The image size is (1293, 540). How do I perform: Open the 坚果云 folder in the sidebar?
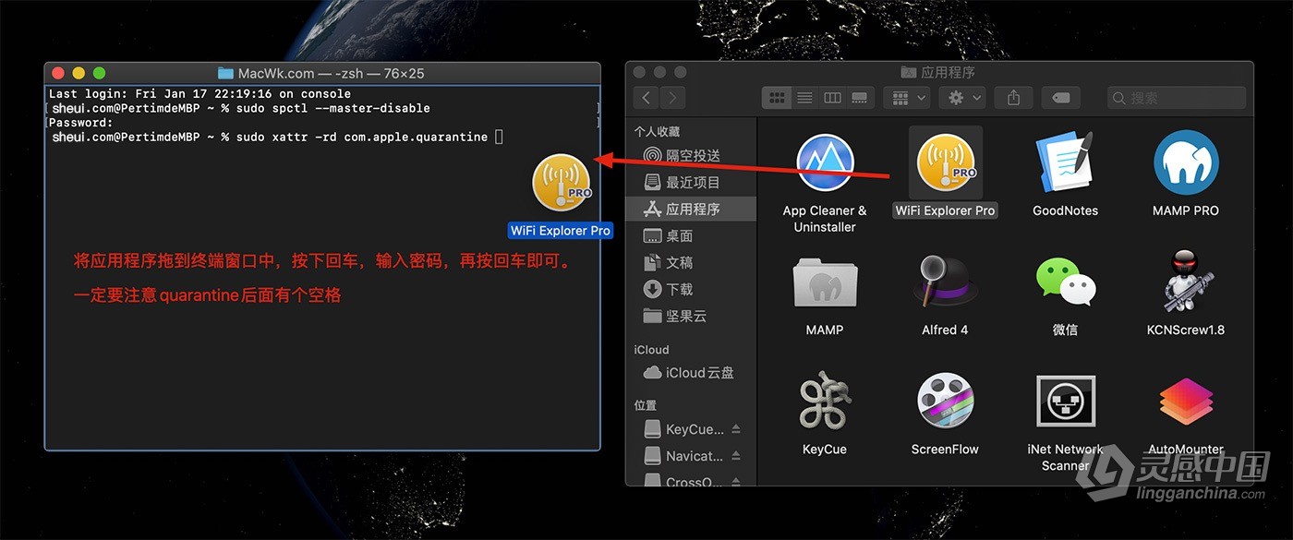[690, 317]
